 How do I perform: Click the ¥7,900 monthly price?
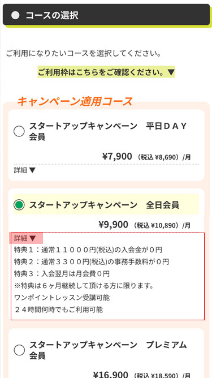click(x=117, y=156)
